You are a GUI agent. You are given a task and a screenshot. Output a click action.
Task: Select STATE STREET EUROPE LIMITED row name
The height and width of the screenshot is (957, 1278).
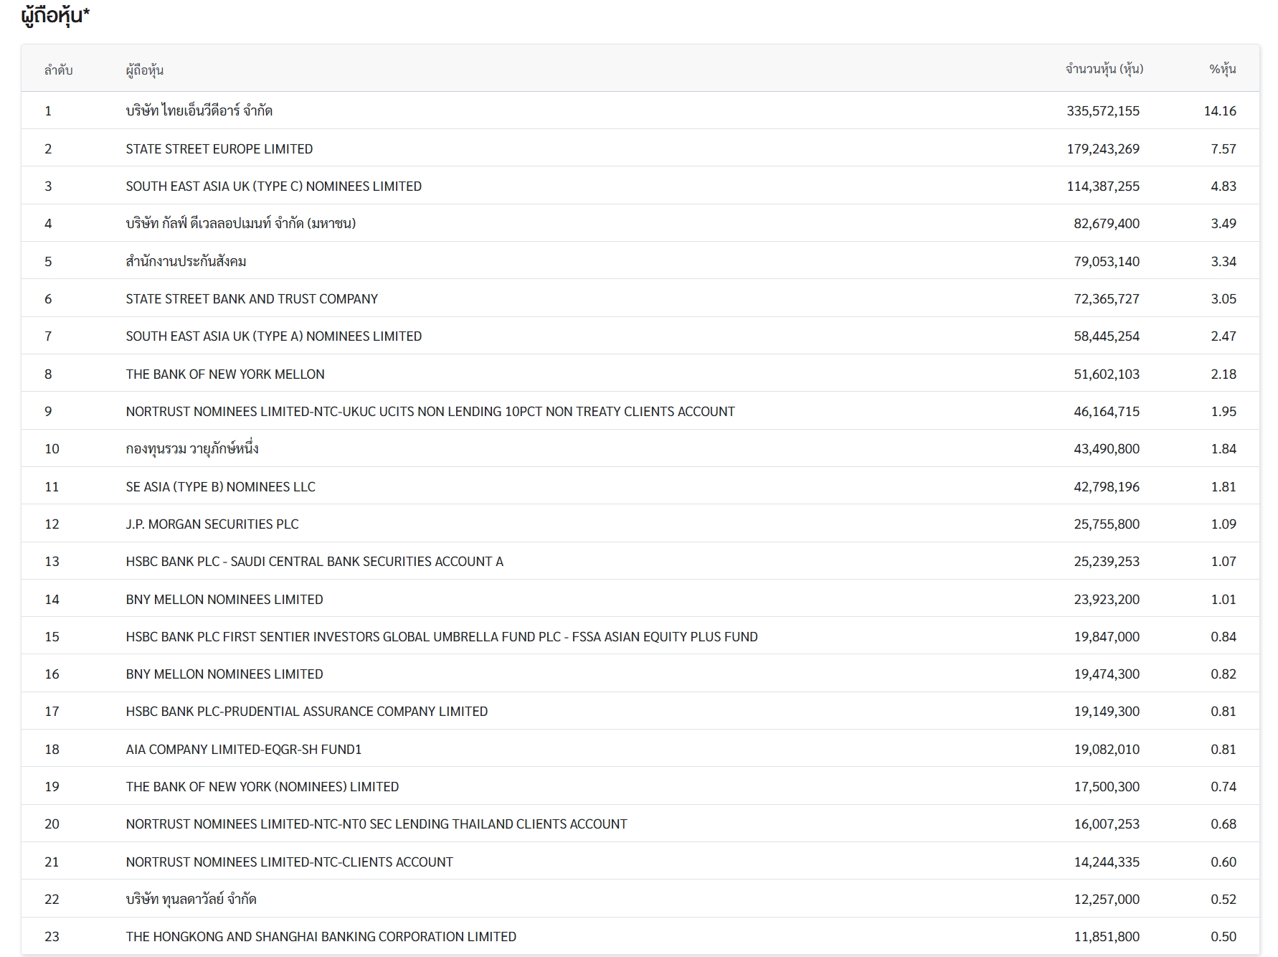click(219, 148)
